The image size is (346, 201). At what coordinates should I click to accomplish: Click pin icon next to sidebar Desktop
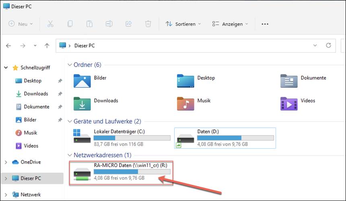click(60, 81)
